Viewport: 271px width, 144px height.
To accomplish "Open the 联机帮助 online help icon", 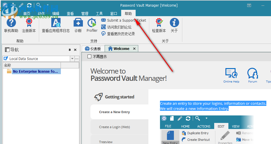I will point(11,25).
